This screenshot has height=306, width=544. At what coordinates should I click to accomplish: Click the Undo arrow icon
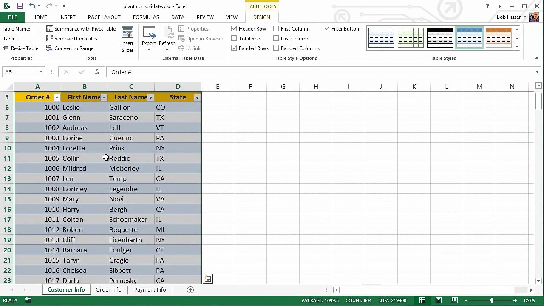click(x=32, y=6)
